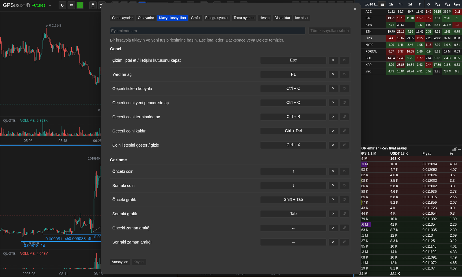Switch to the Grafik tab

195,18
